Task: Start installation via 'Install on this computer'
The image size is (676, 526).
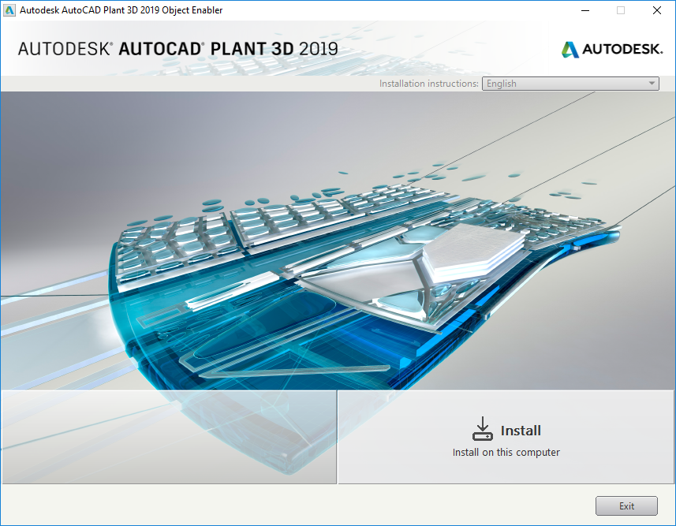Action: 506,437
